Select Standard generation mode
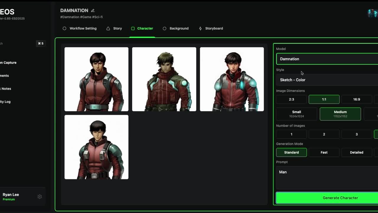The height and width of the screenshot is (213, 378). click(291, 152)
